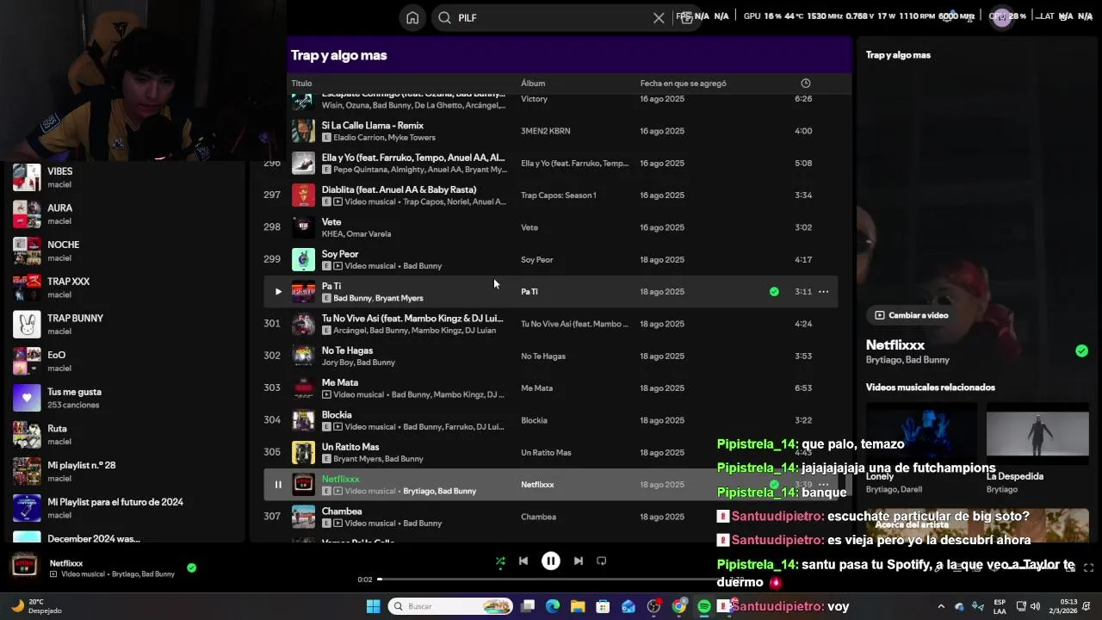Sort the list by Título column
1102x620 pixels.
[301, 84]
